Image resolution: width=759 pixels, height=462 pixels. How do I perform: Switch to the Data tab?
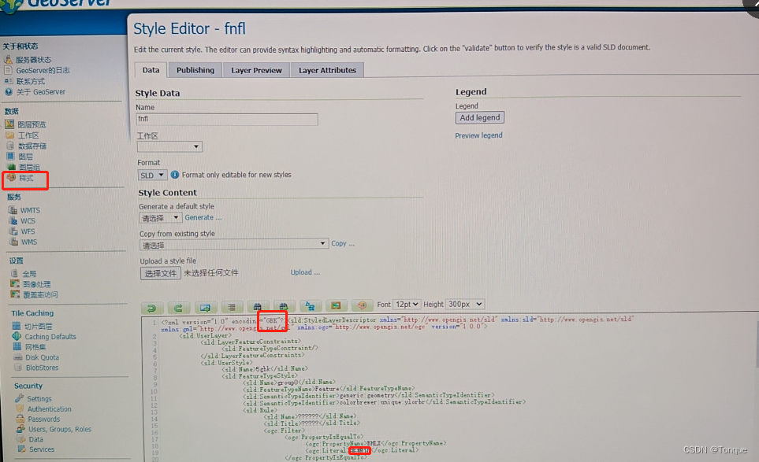[x=151, y=70]
